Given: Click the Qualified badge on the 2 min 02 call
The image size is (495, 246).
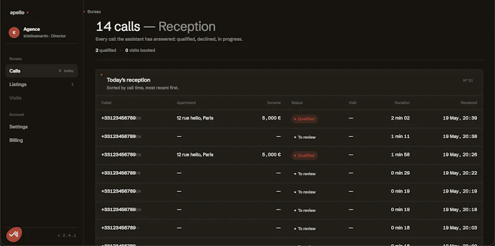Looking at the screenshot, I should (x=304, y=119).
